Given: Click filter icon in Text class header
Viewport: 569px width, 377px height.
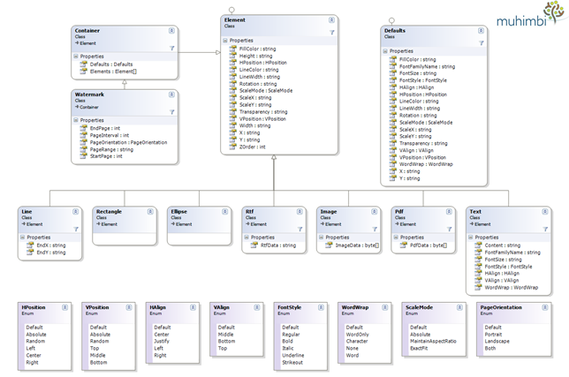Looking at the screenshot, I should point(545,229).
